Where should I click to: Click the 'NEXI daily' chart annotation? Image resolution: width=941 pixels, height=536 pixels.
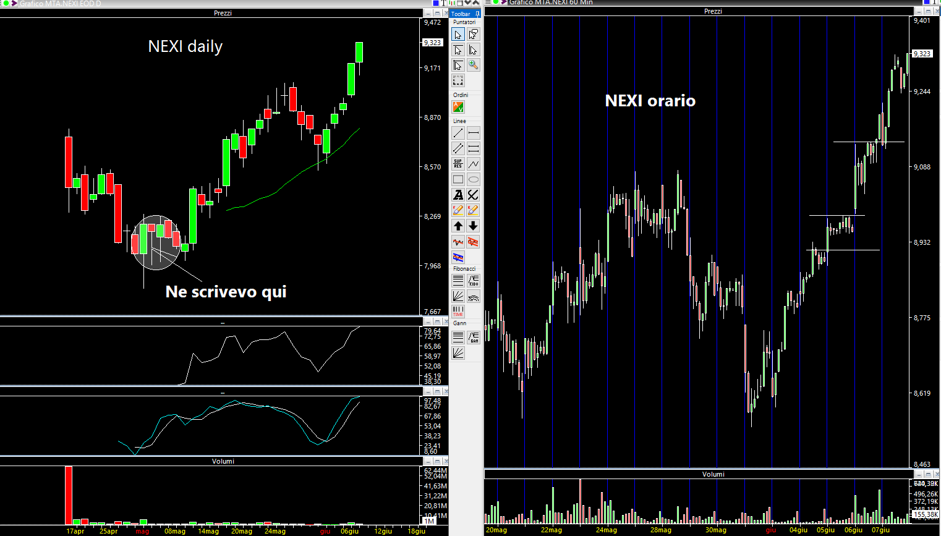pos(185,46)
